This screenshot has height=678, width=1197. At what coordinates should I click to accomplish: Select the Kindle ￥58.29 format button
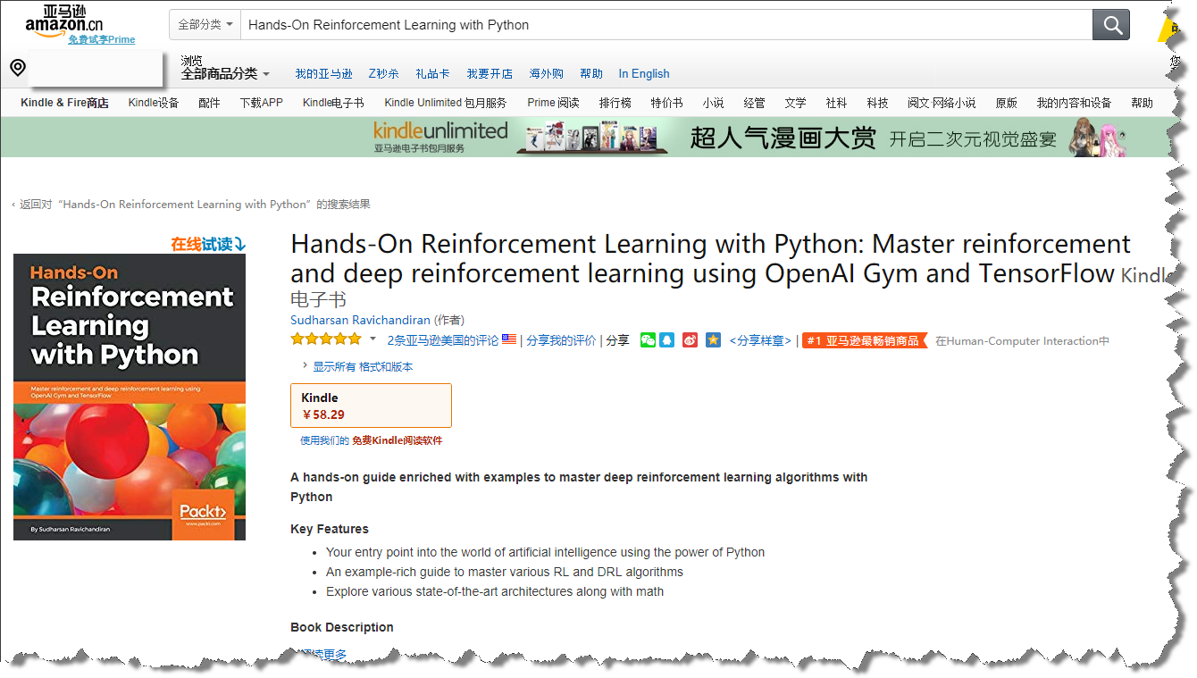(x=371, y=406)
